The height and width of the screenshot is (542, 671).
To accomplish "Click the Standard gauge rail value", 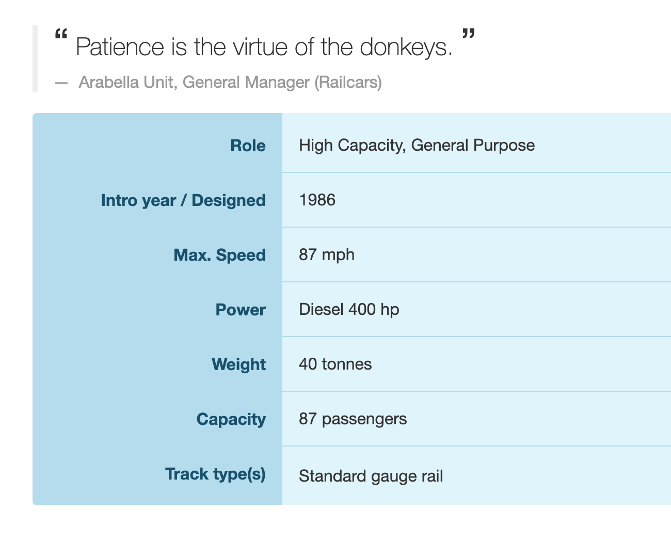I will [371, 475].
